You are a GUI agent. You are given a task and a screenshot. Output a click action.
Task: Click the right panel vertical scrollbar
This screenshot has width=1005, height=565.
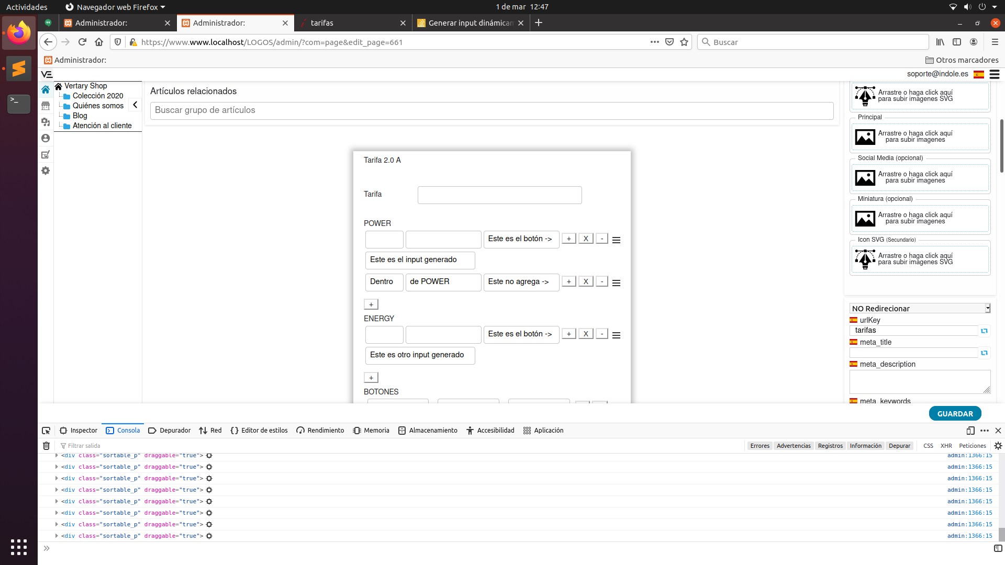pos(1001,146)
